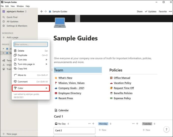
Task: Click the laptop page icon above title
Action: (60, 23)
